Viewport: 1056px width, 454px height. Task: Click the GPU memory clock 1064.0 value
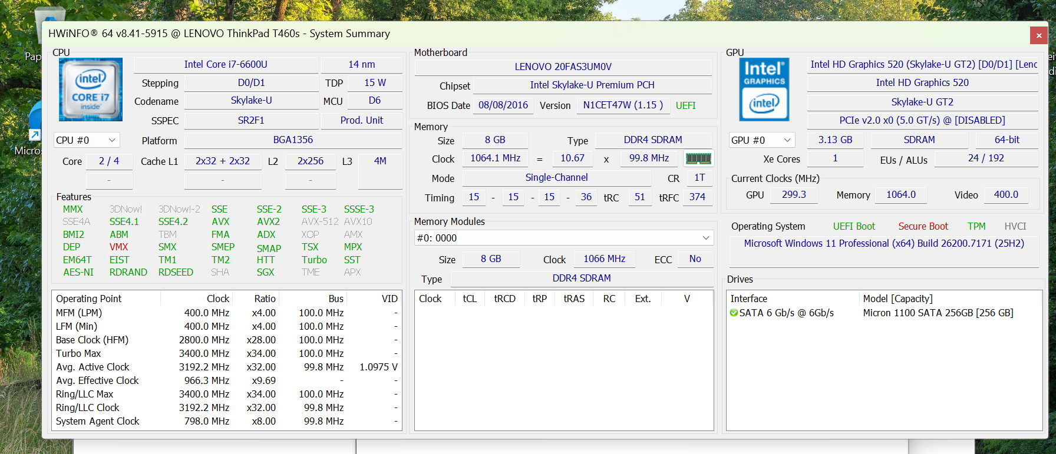pos(901,194)
